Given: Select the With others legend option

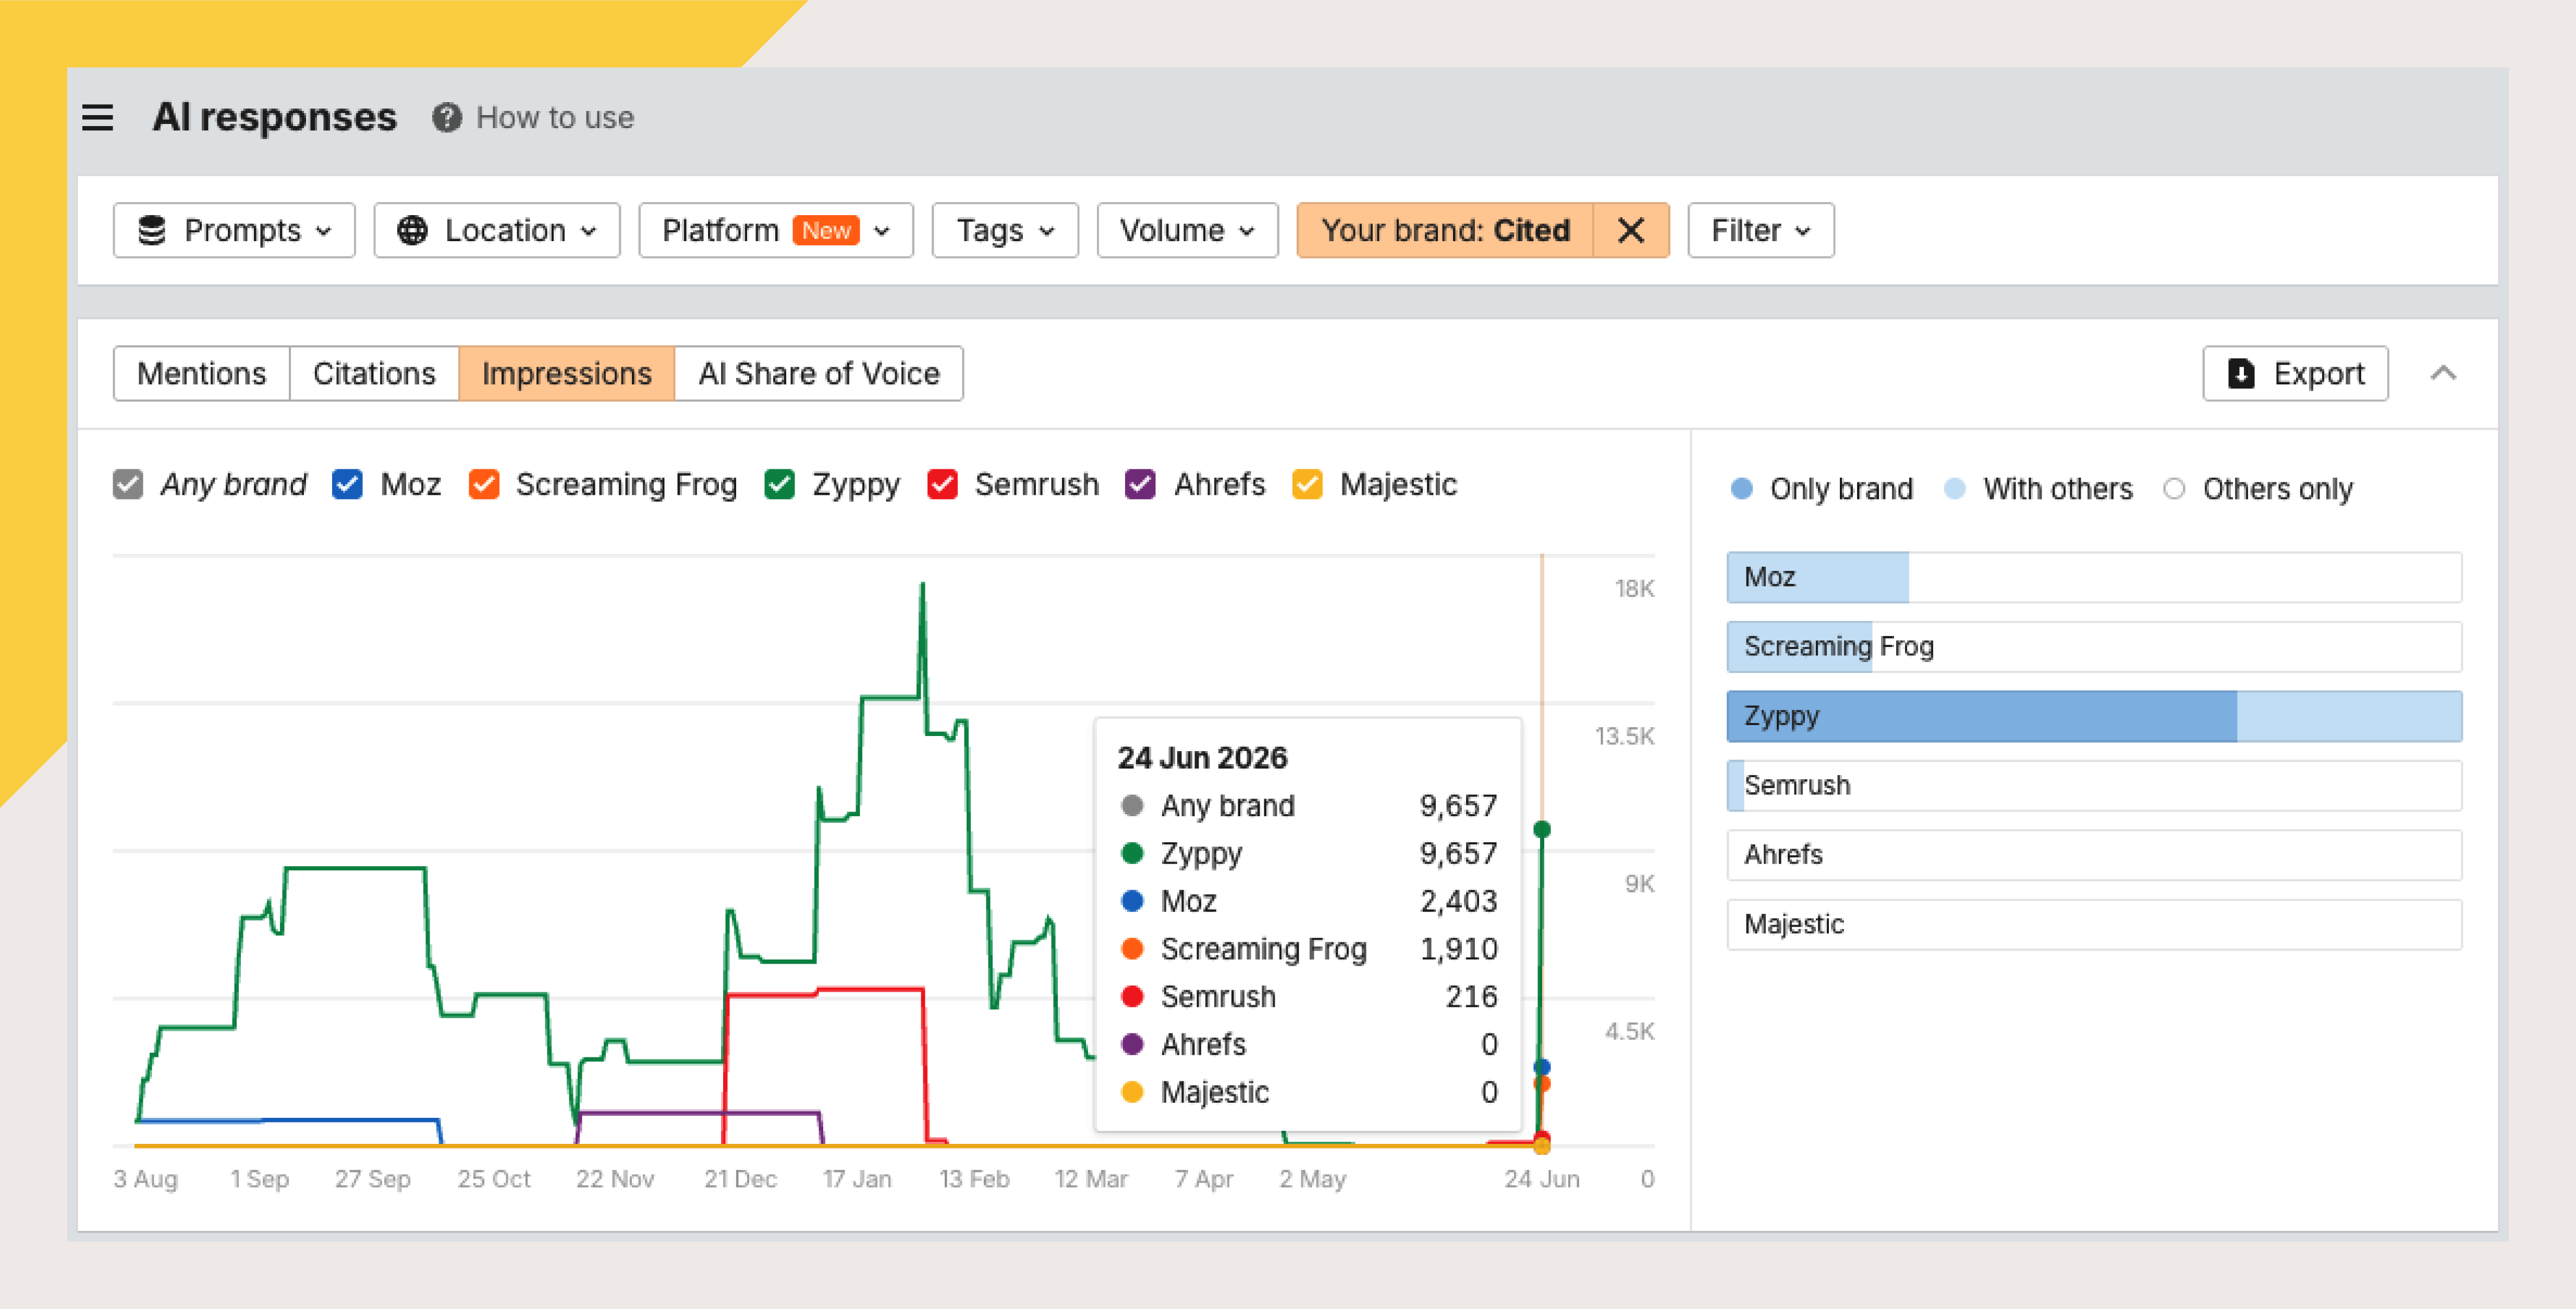Looking at the screenshot, I should tap(2038, 489).
